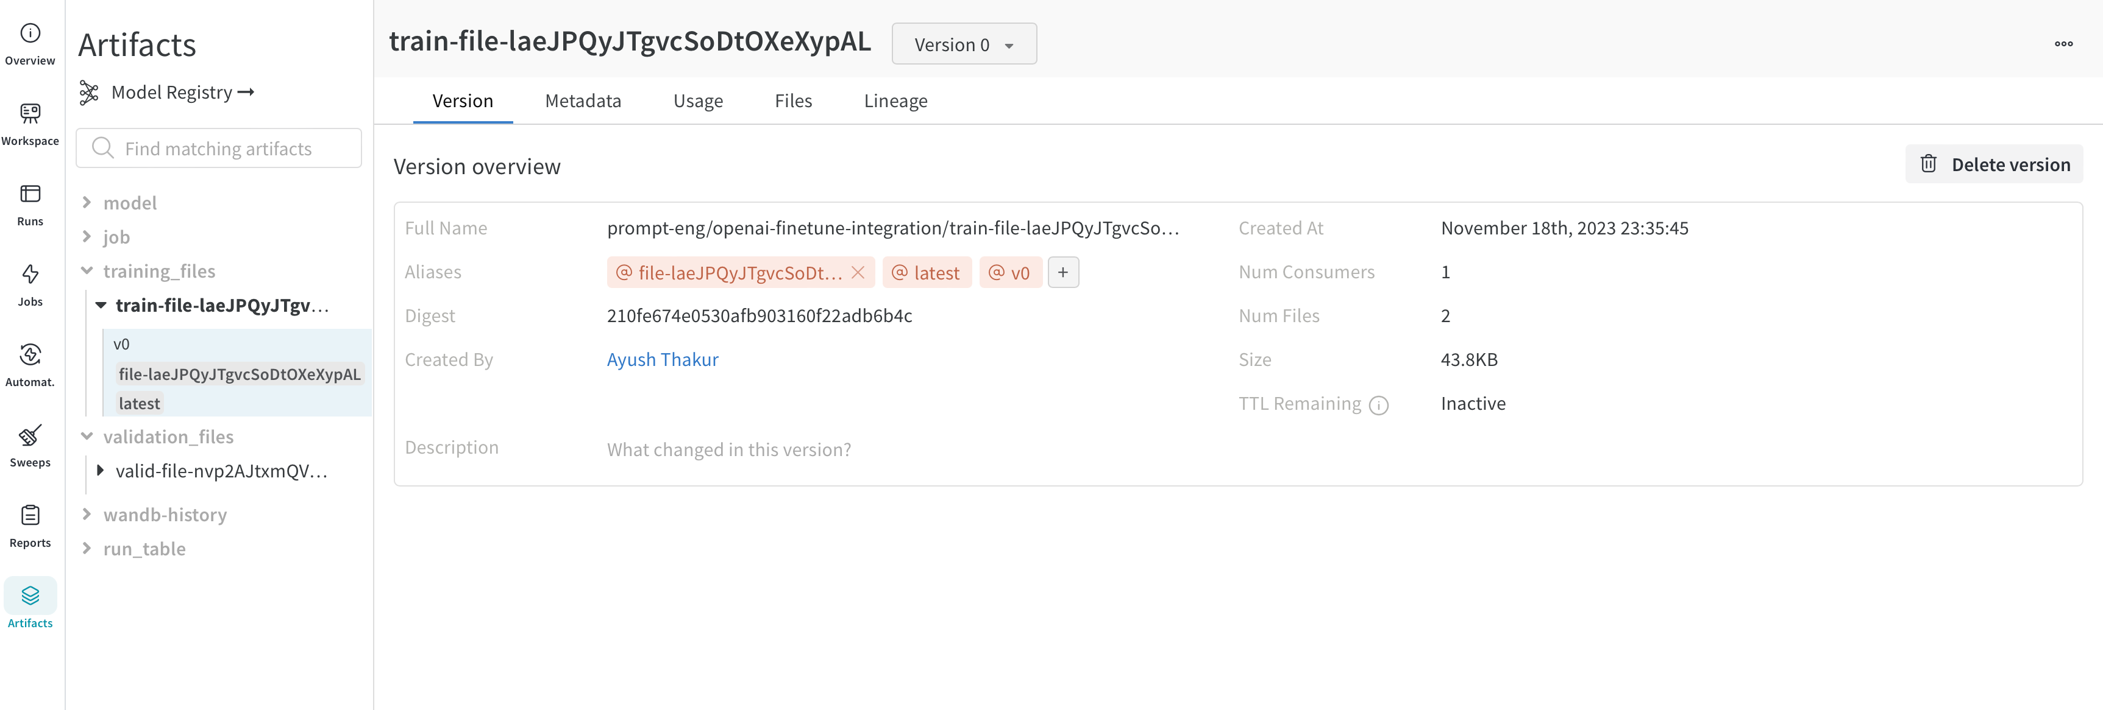Open the Sweeps broom icon
The height and width of the screenshot is (710, 2103).
(30, 435)
